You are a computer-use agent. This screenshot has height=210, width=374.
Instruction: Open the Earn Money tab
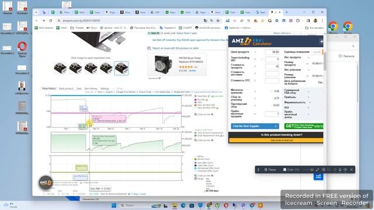(x=91, y=89)
